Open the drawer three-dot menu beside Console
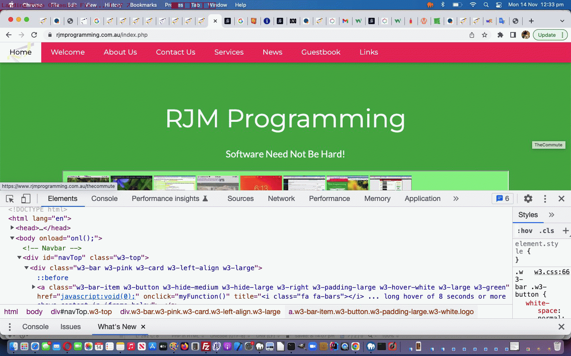Screen dimensions: 571x356 click(10, 327)
